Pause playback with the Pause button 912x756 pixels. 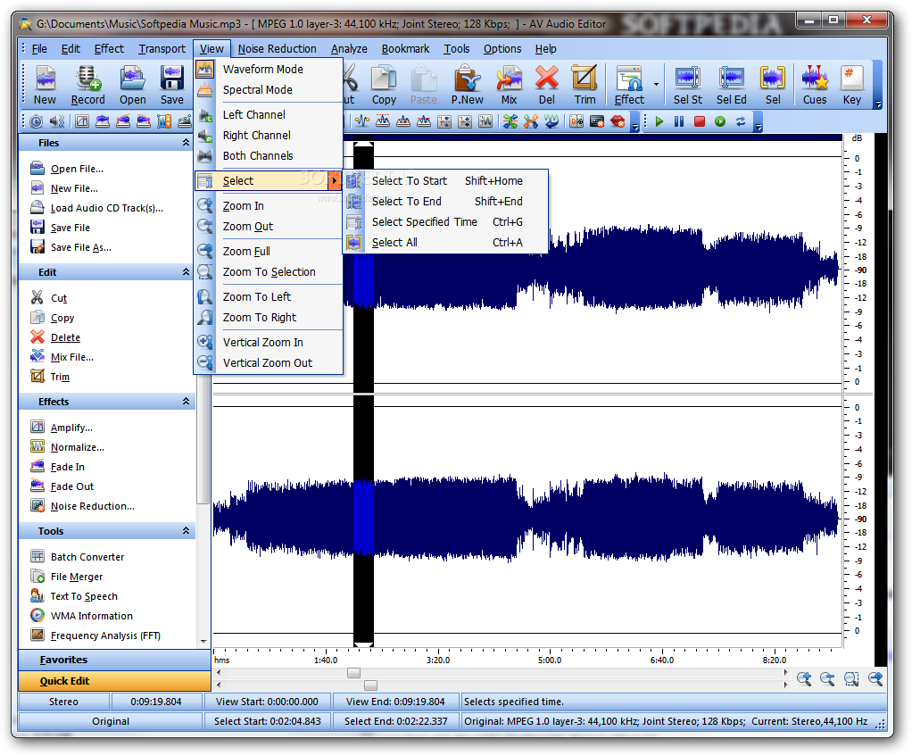click(679, 121)
